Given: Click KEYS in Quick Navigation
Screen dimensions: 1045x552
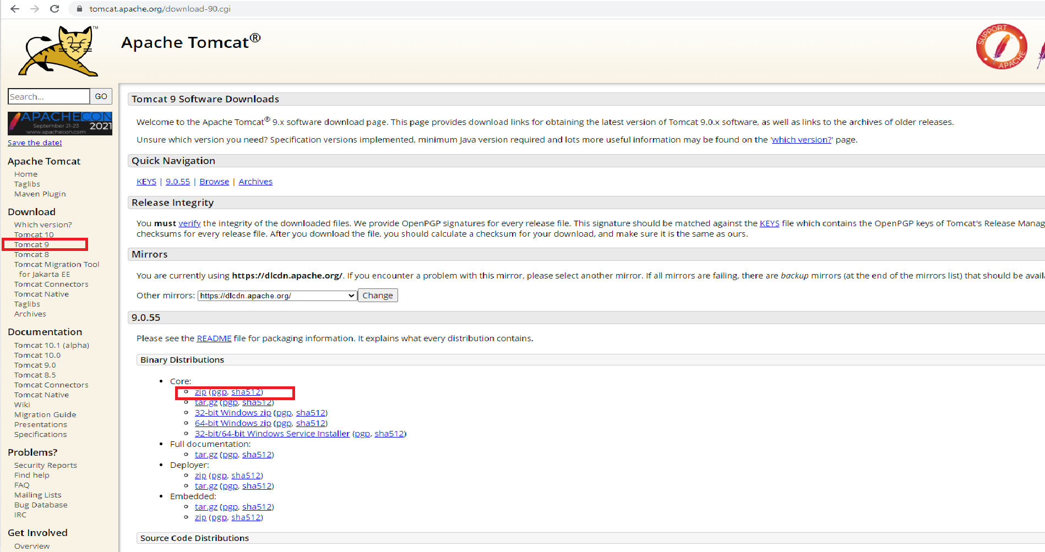Looking at the screenshot, I should point(146,182).
